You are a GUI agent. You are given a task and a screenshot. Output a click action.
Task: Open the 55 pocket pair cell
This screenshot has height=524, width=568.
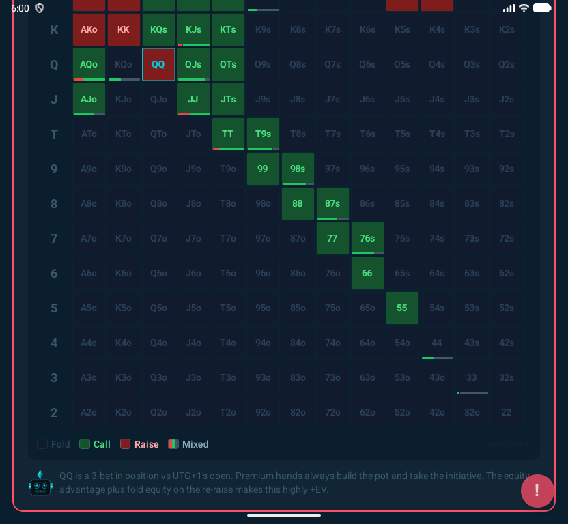(402, 308)
